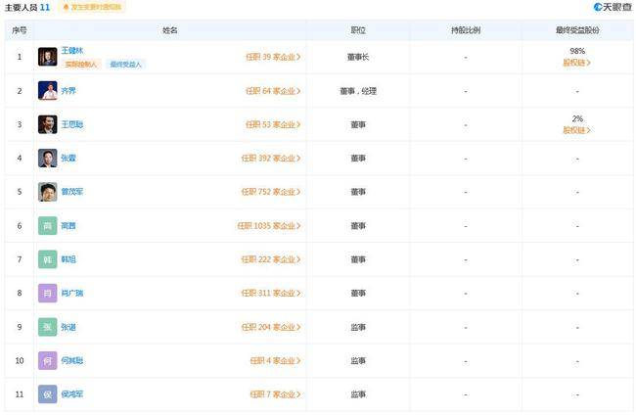This screenshot has height=415, width=636.
Task: Expand 任职 7 家企业 for 侯鸿军
Action: point(274,394)
